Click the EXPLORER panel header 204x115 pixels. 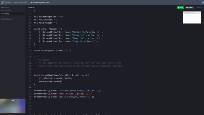(x=5, y=8)
